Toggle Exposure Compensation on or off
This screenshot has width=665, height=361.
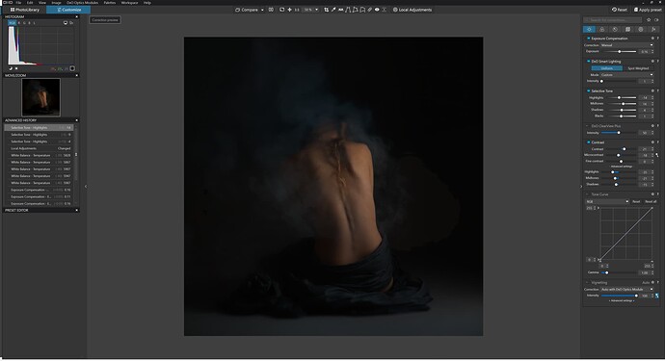pos(588,39)
